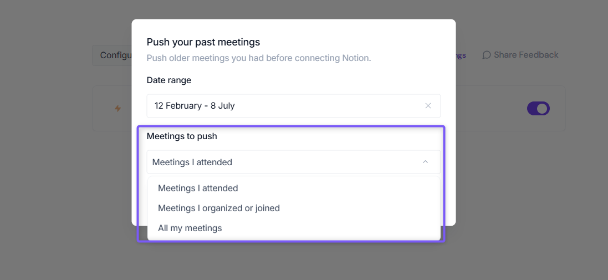This screenshot has height=280, width=608.
Task: Click the speech bubble icon beside Share Feedback
Action: pos(486,55)
